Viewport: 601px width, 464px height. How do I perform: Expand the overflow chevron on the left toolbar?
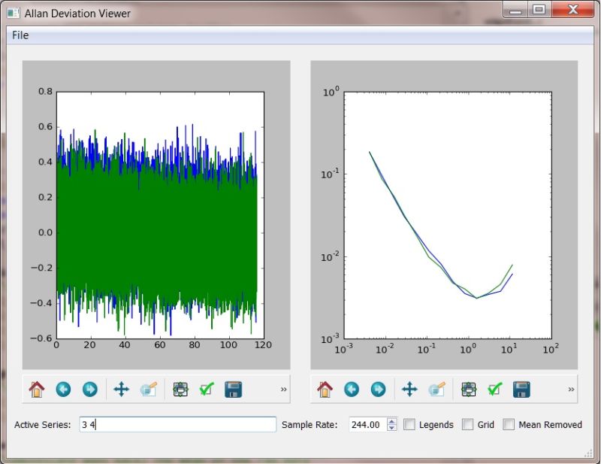tap(283, 389)
